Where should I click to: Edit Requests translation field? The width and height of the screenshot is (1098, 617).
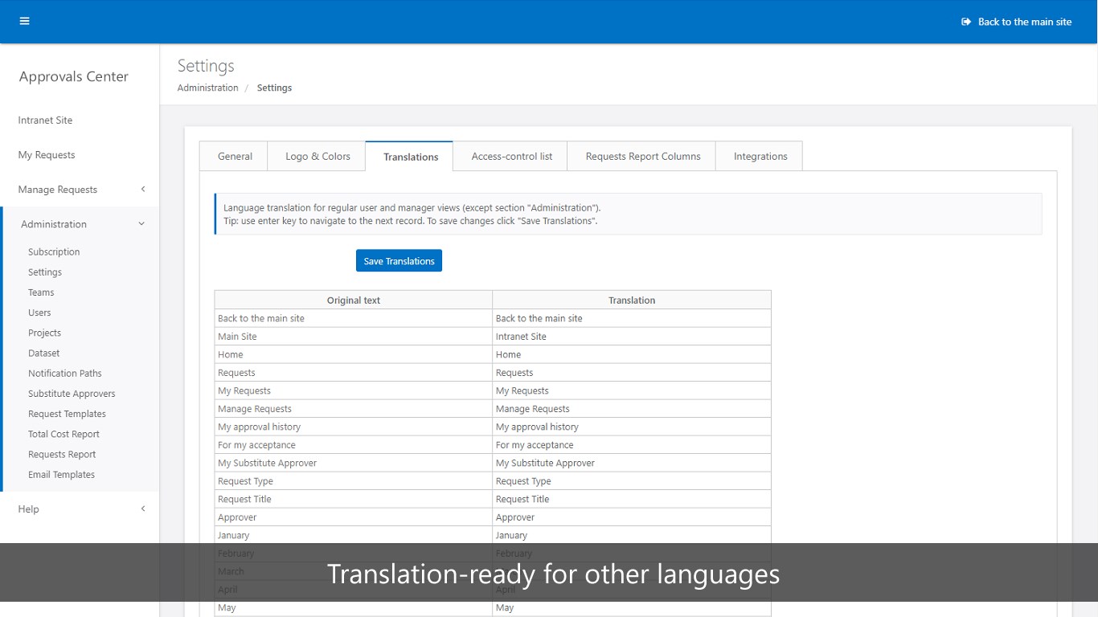coord(632,373)
